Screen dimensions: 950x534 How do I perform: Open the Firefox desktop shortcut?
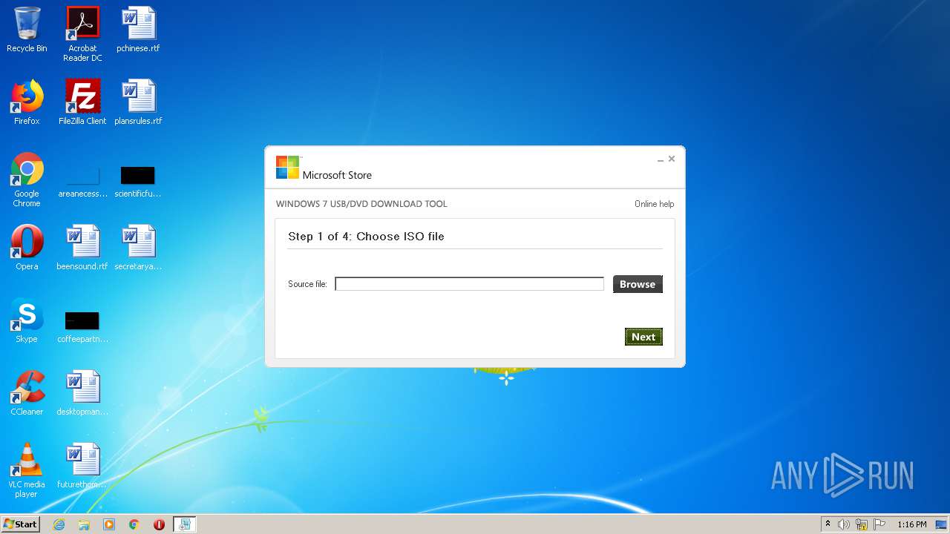(x=27, y=102)
